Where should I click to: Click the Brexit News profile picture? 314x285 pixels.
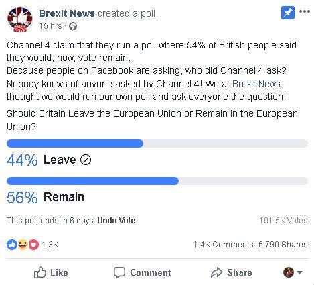coord(20,20)
